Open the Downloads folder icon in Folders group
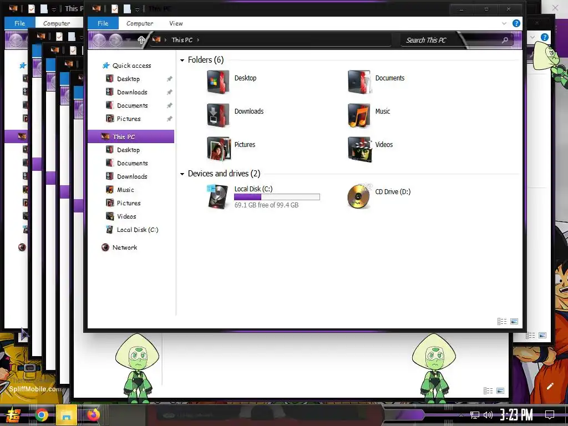 (218, 115)
